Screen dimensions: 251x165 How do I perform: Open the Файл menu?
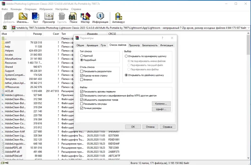4,9
